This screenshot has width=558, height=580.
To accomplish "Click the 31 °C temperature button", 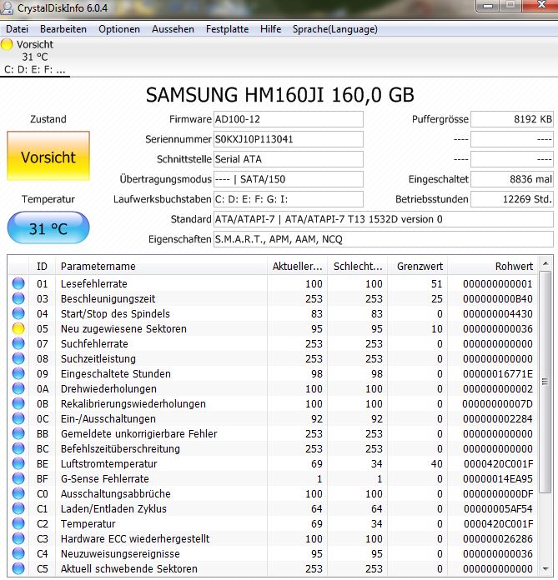I will (x=48, y=227).
